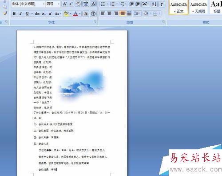222x176 pixels.
Task: Toggle subscript formatting
Action: (44, 14)
